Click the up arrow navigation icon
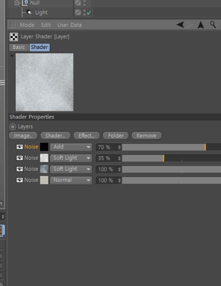 pos(201,25)
